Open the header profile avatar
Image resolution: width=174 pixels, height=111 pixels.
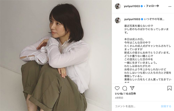(118, 6)
